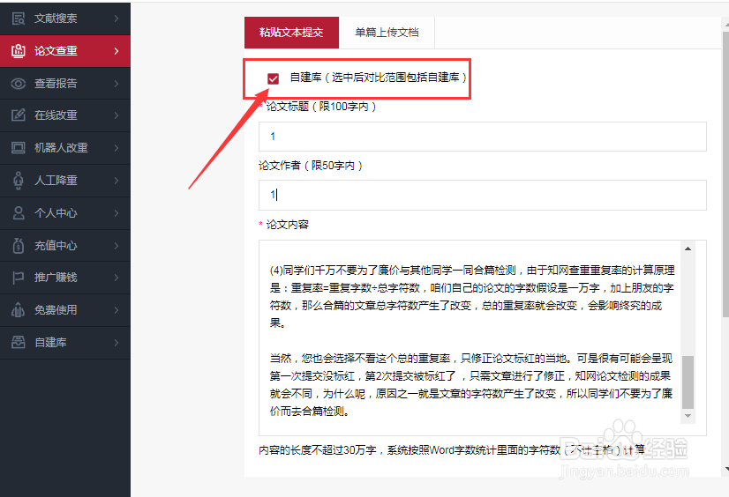This screenshot has width=729, height=497.
Task: Expand the 论文查重 chevron arrow
Action: click(116, 51)
